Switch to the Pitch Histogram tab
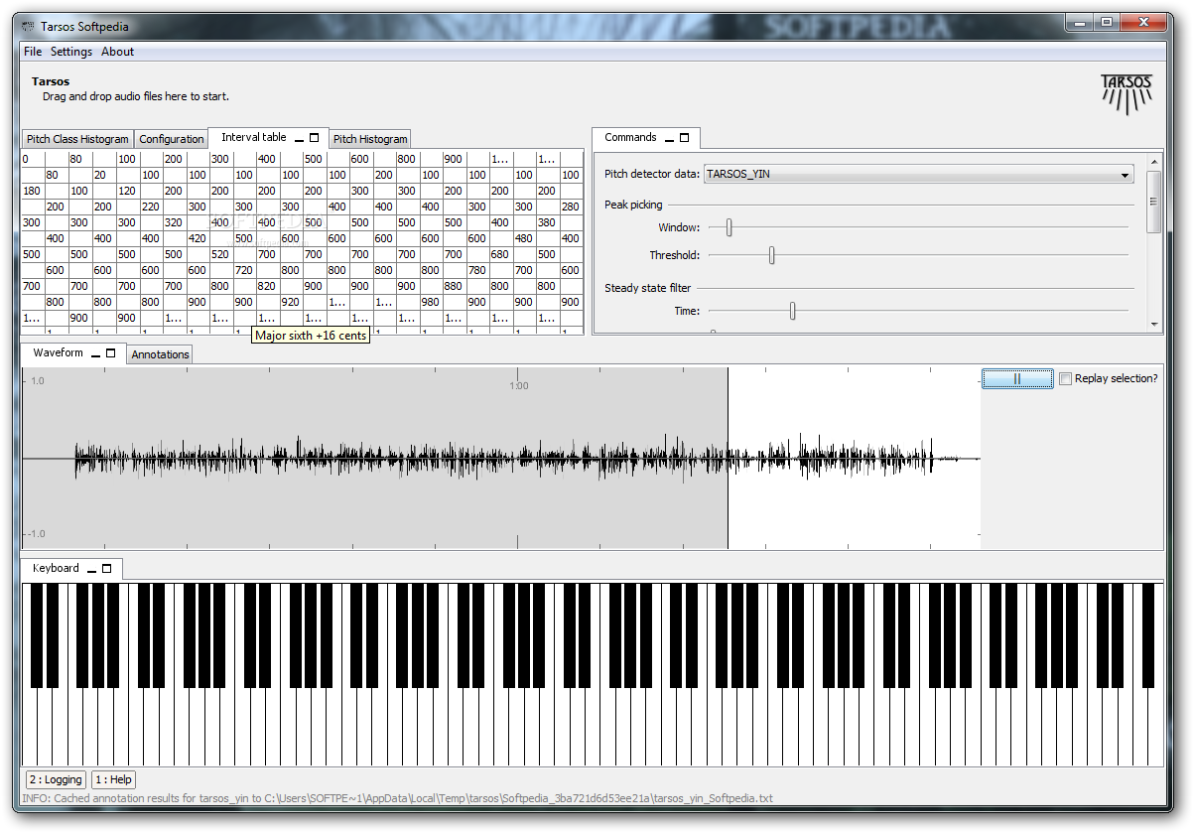The height and width of the screenshot is (833, 1194). pos(370,139)
